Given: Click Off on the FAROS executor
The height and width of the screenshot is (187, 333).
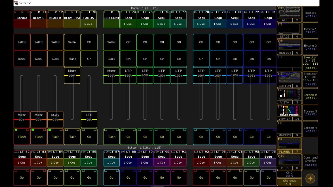Looking at the screenshot, I should (x=89, y=42).
